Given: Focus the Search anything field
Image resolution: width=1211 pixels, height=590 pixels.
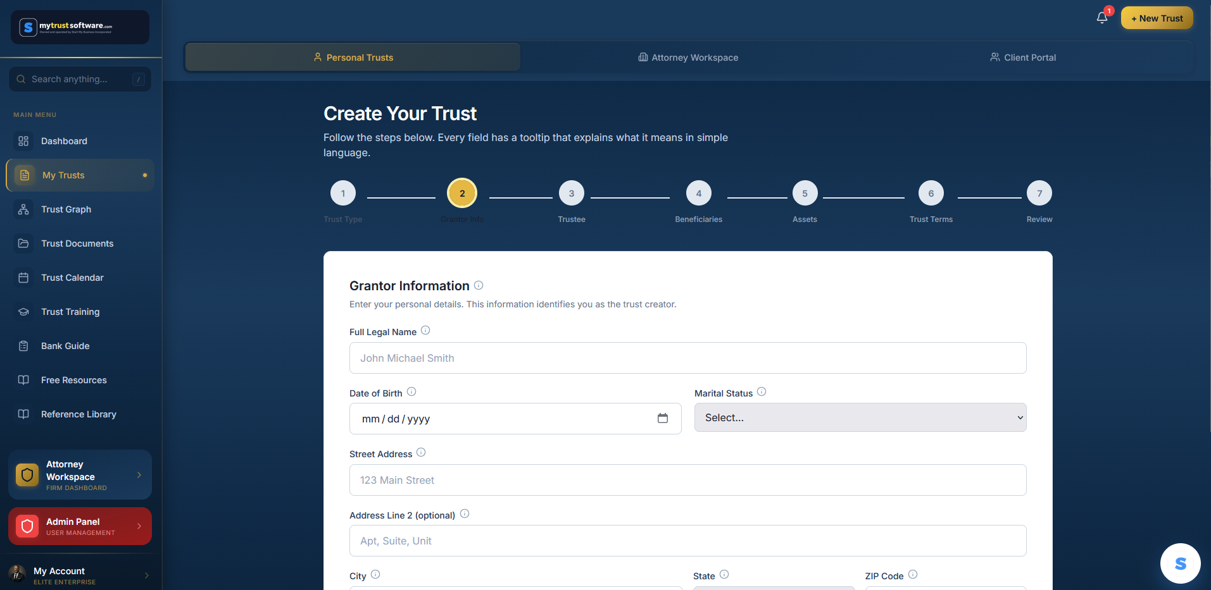Looking at the screenshot, I should tap(80, 79).
